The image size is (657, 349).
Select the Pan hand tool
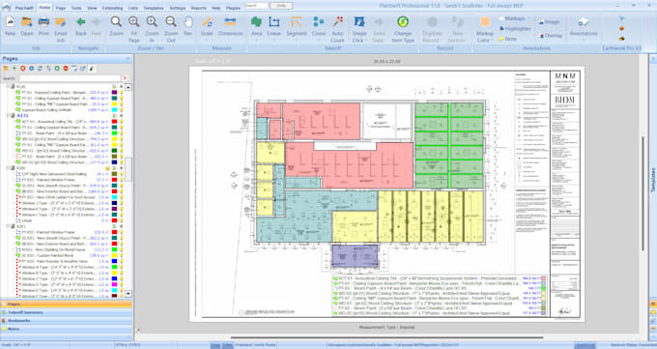pos(188,26)
